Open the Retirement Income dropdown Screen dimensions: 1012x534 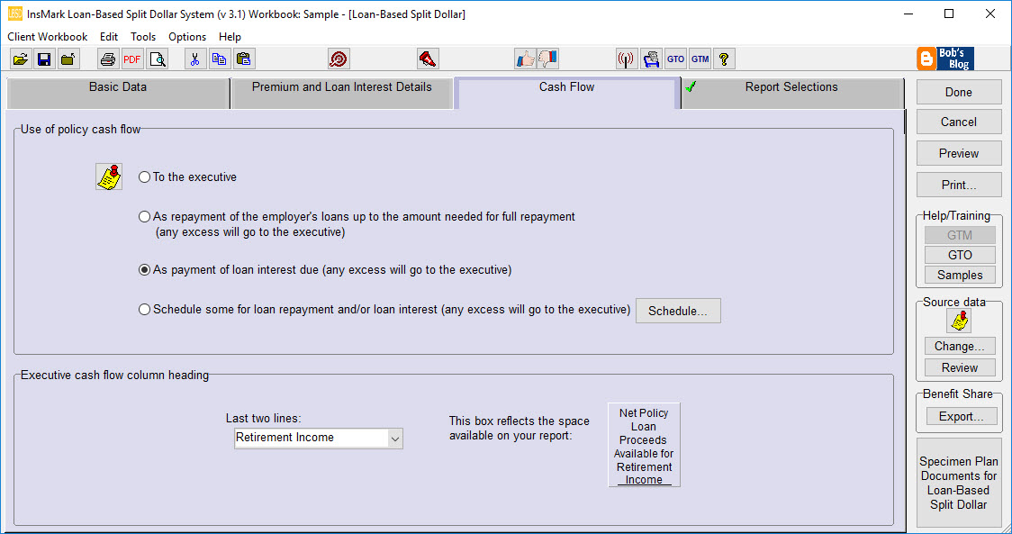point(395,439)
